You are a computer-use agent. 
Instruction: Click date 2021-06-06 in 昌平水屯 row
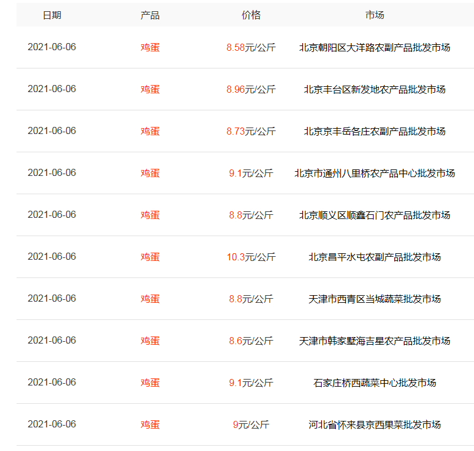52,256
